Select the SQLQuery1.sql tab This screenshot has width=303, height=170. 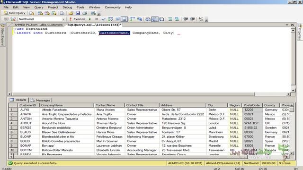94,25
